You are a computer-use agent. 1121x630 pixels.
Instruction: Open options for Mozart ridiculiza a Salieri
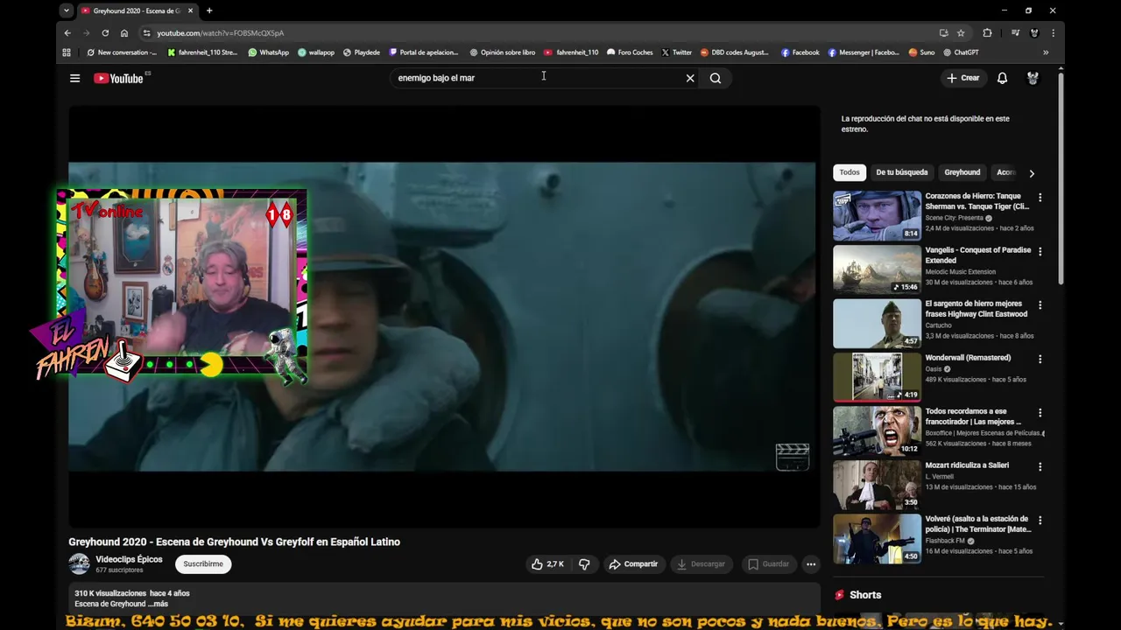[1040, 466]
